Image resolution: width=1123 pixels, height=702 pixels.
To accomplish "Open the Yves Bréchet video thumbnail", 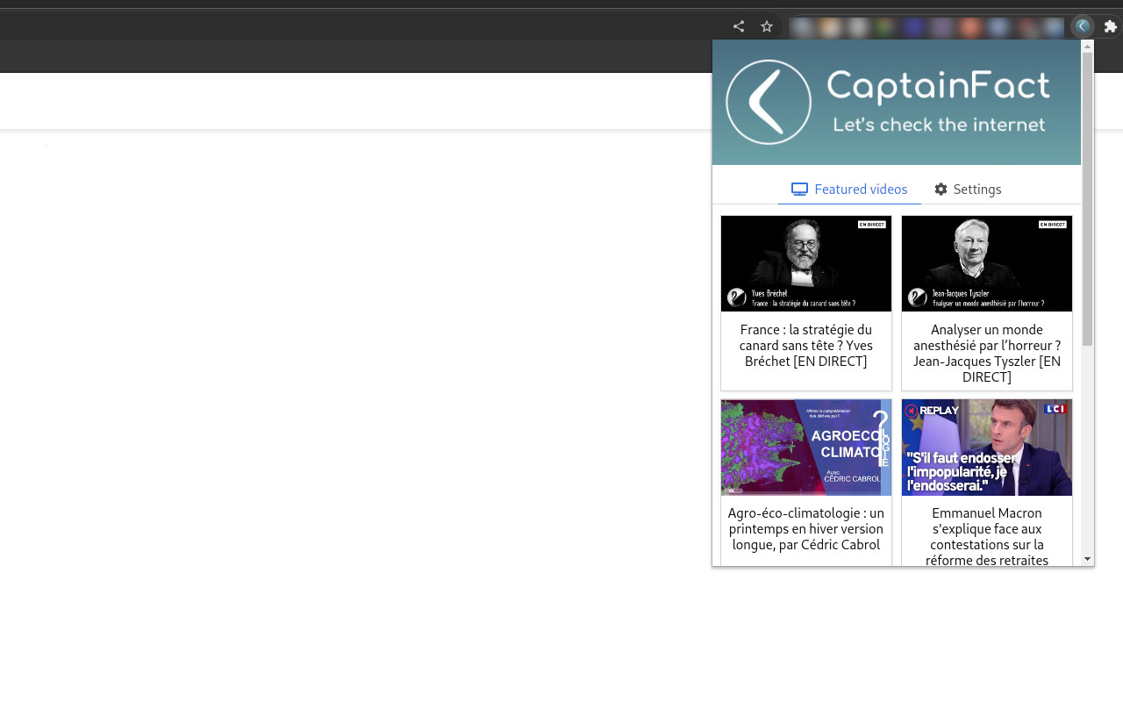I will point(806,263).
